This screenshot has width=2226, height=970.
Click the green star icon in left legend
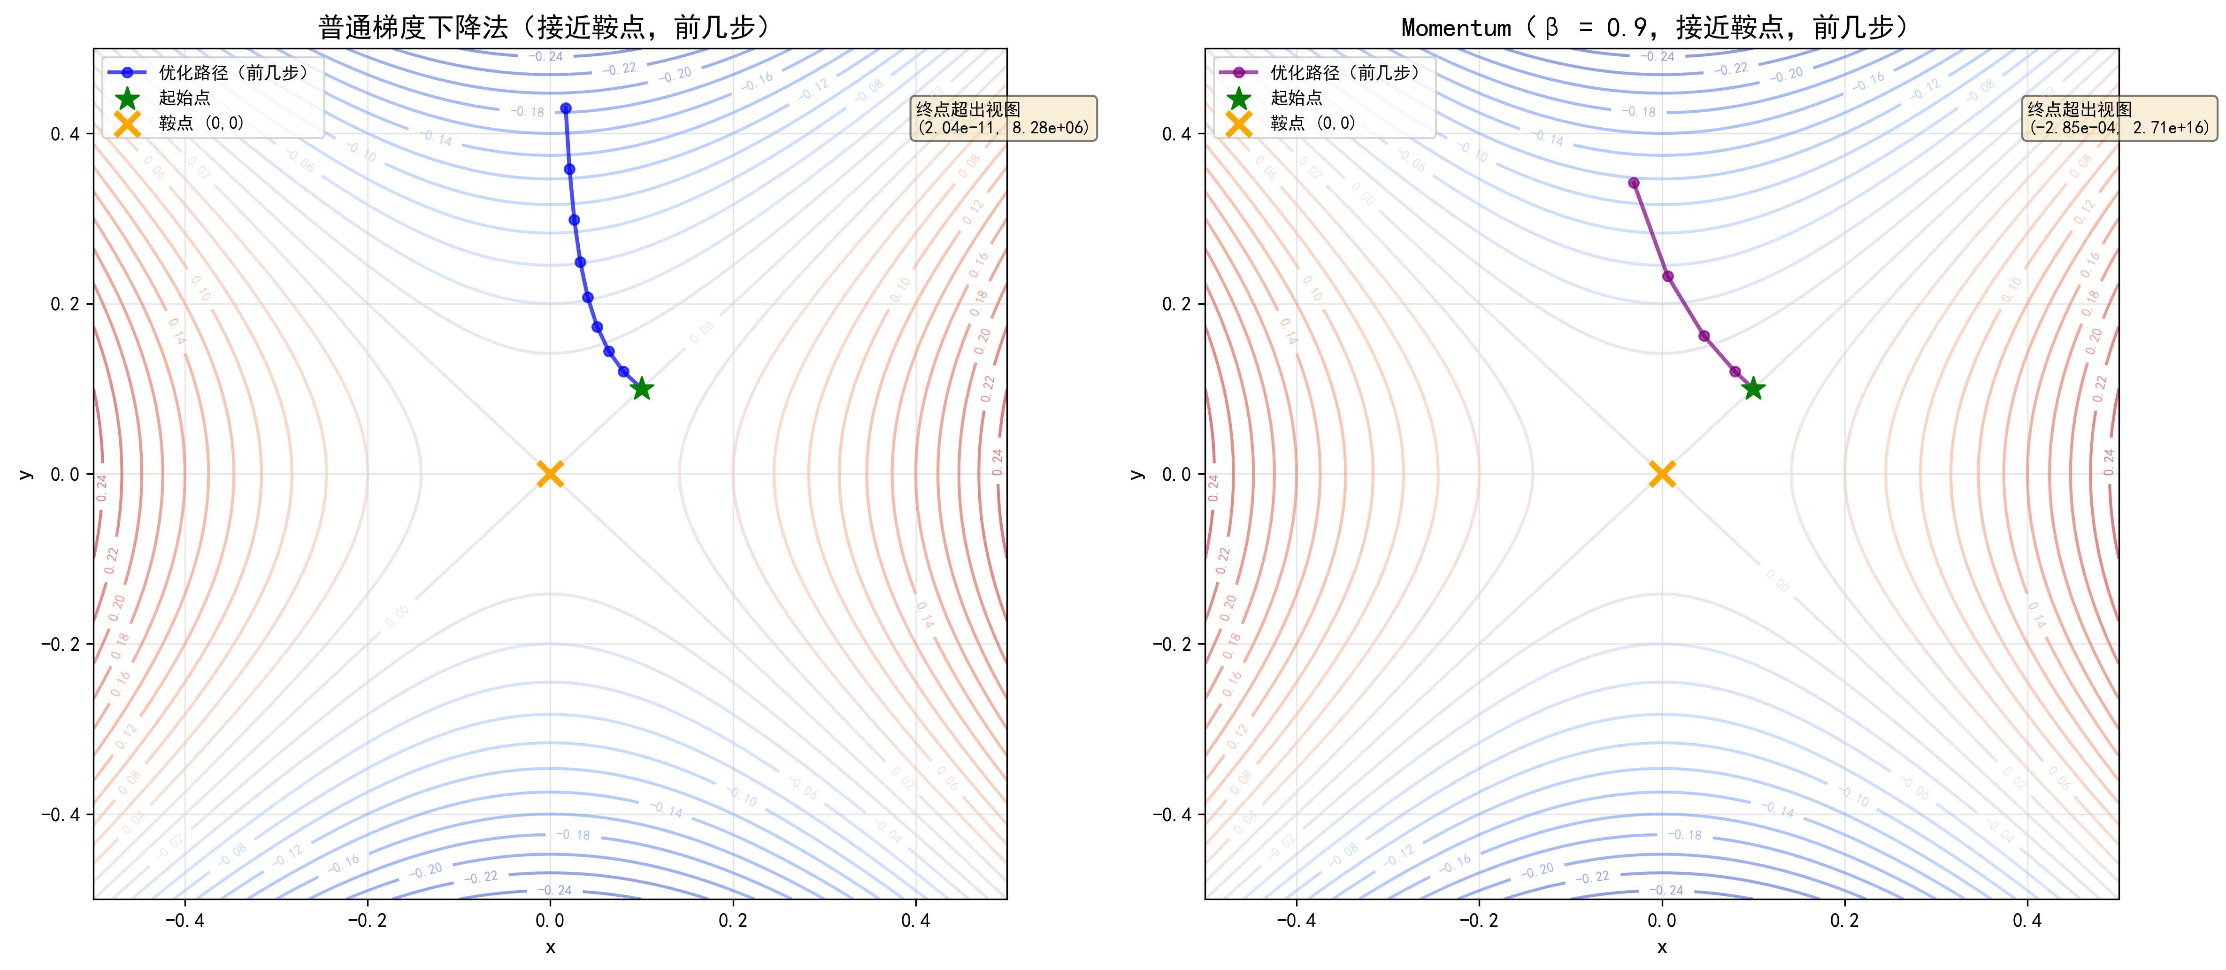point(127,98)
